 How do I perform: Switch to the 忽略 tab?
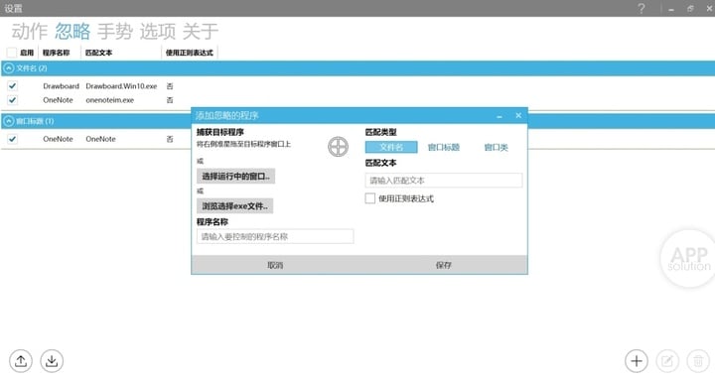click(72, 31)
